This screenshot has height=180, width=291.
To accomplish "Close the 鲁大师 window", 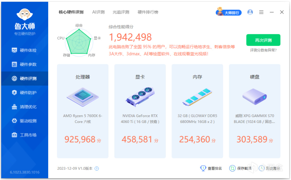I will pyautogui.click(x=282, y=12).
